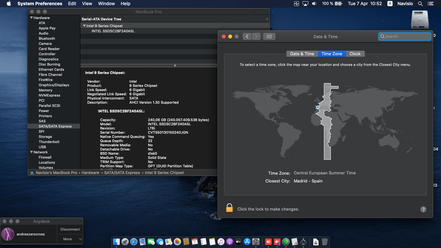Open the Apple menu

[9, 4]
